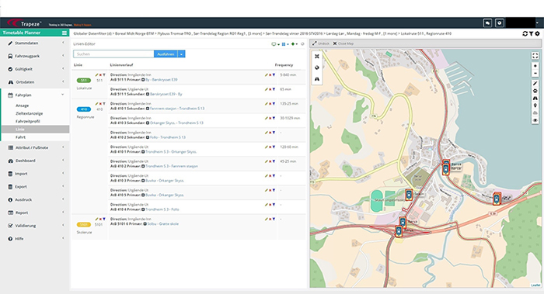Click the Leaflet attribution link
The height and width of the screenshot is (294, 544).
535,285
